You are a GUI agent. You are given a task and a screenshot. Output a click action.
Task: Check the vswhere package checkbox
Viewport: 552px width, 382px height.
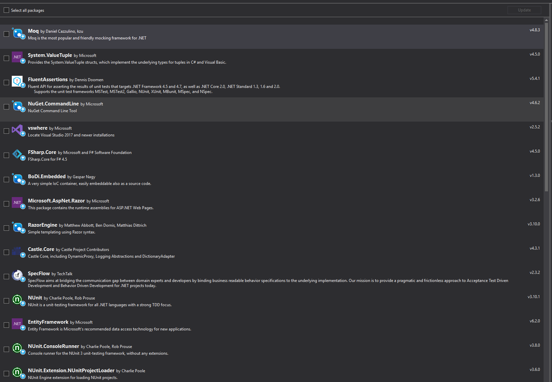pyautogui.click(x=6, y=131)
